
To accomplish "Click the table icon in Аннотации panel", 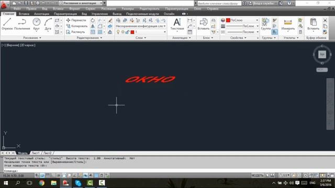I will 189,32.
